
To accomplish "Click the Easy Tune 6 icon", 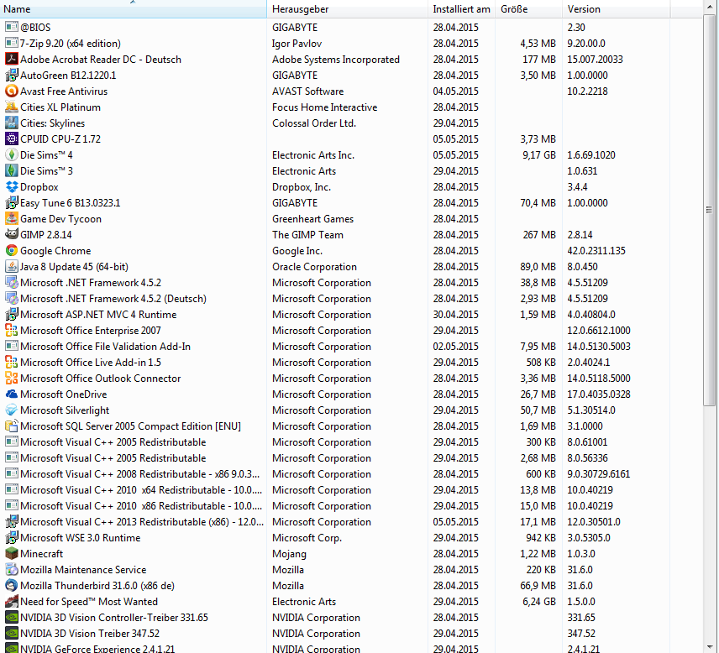I will click(12, 202).
